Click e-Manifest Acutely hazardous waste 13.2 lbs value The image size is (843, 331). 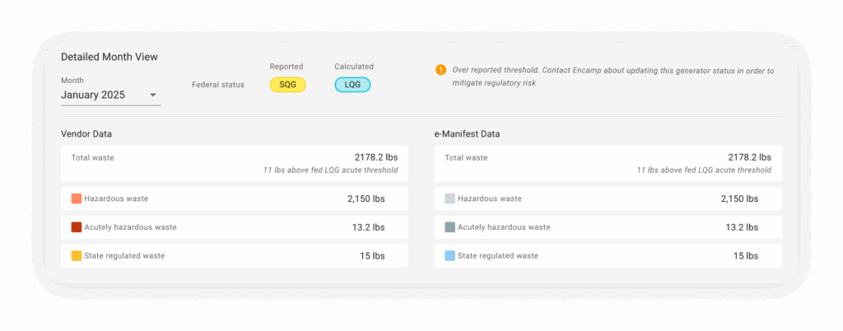click(742, 227)
